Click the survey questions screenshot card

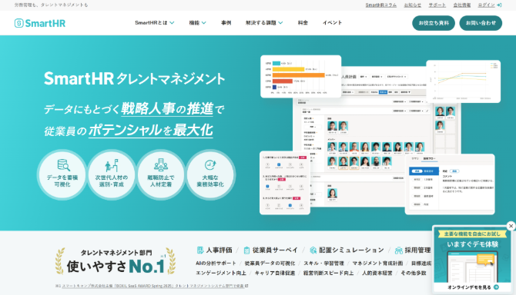(x=285, y=183)
